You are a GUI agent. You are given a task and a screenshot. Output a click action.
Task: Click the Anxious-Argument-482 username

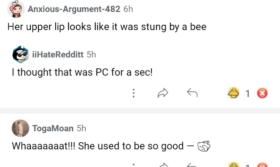coord(74,9)
